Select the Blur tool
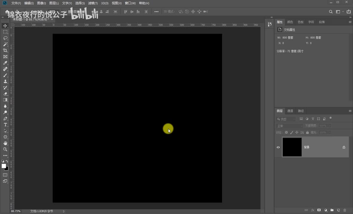Image resolution: width=353 pixels, height=214 pixels. [x=5, y=106]
